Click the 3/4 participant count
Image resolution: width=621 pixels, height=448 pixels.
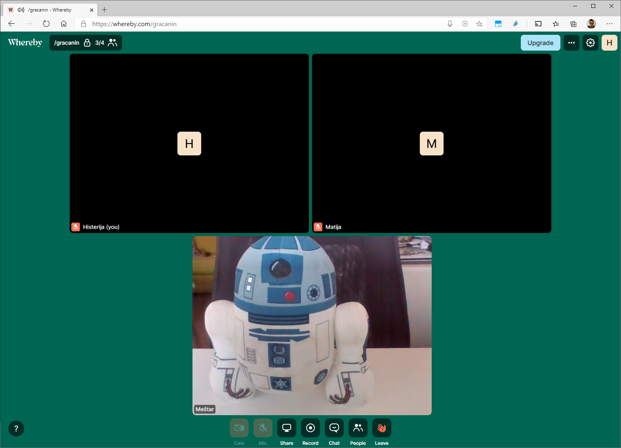click(100, 43)
